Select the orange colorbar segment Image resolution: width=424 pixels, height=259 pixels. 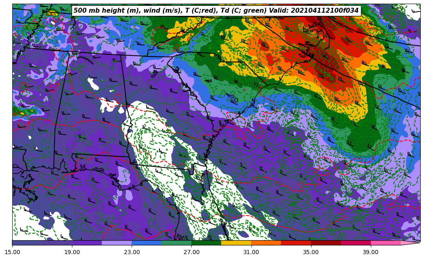point(266,243)
